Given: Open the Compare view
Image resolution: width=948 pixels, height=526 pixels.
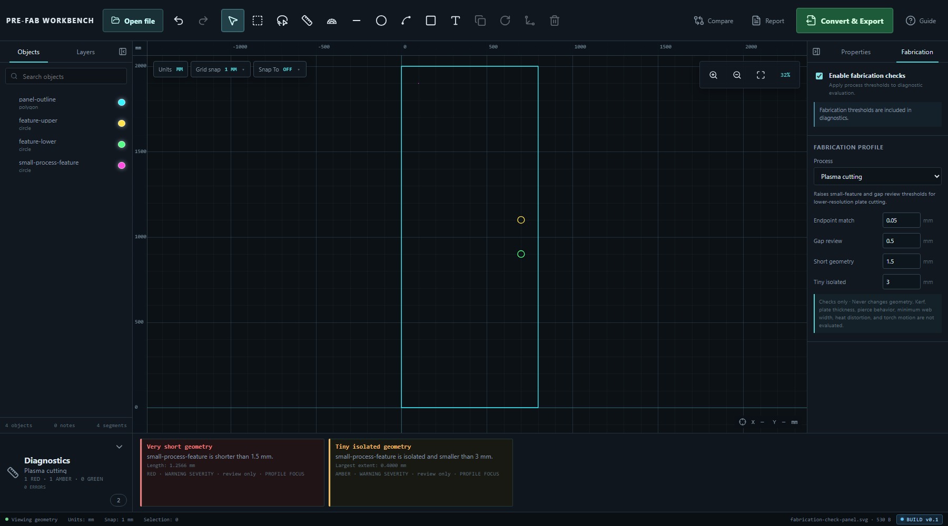Looking at the screenshot, I should click(713, 21).
